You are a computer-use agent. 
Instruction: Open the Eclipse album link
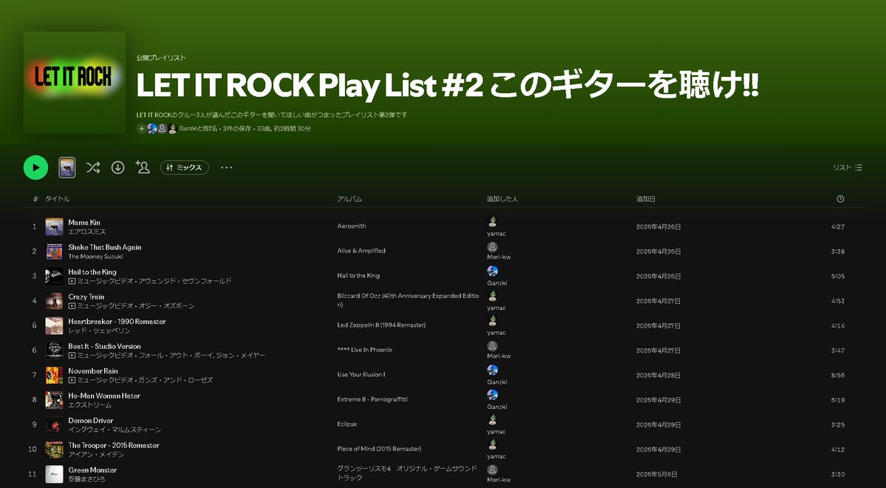[x=347, y=424]
